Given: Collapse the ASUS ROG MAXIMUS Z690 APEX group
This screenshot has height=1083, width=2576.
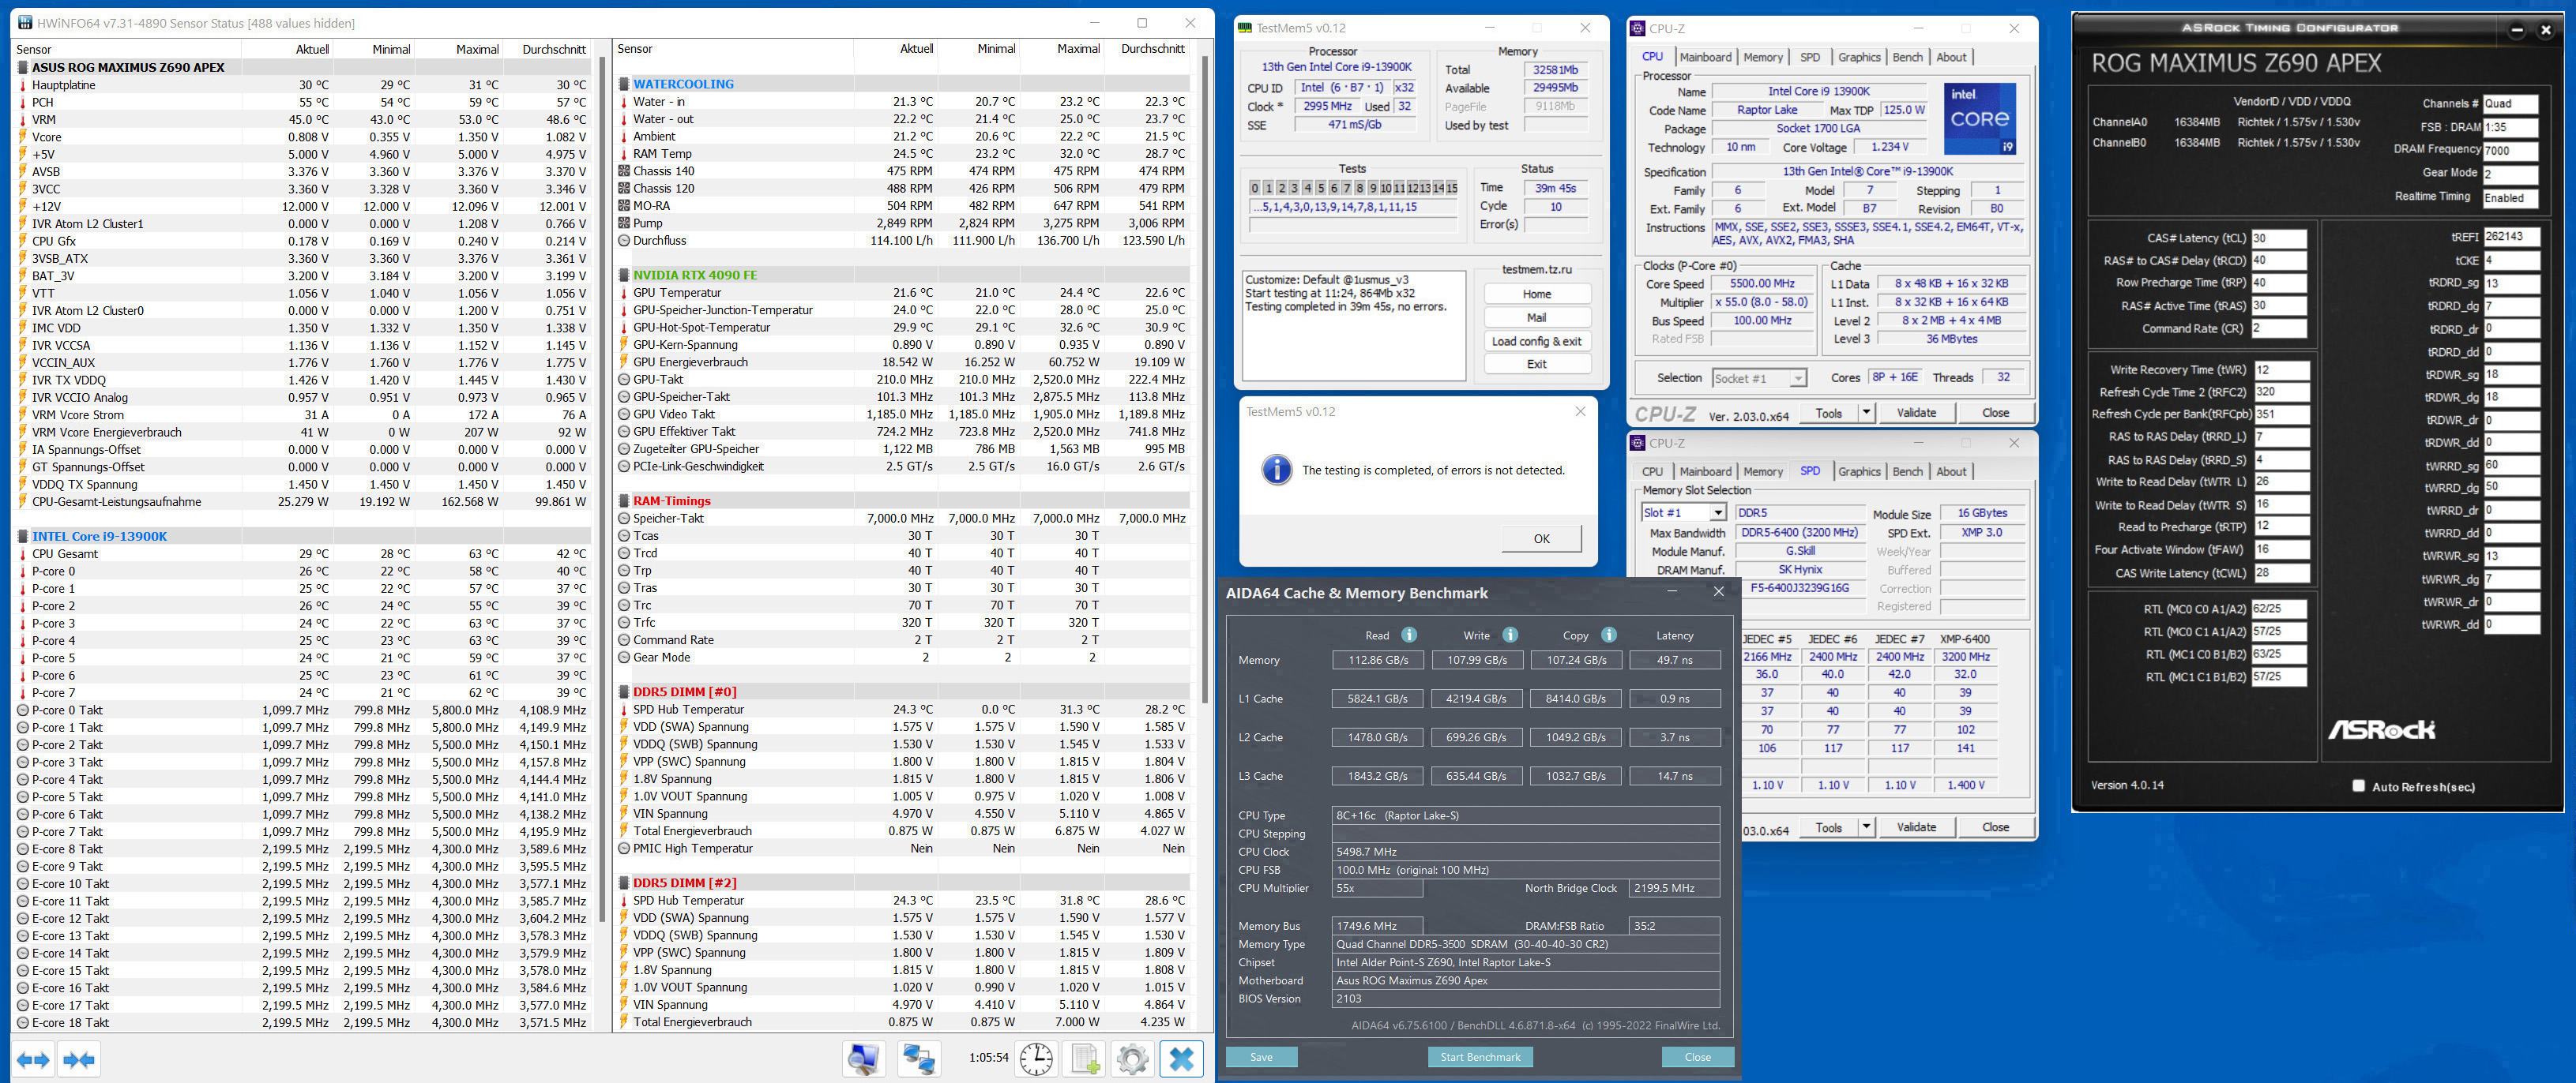Looking at the screenshot, I should (23, 68).
